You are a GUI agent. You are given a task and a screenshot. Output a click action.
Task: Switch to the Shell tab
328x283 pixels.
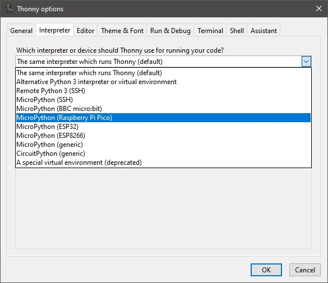(237, 30)
